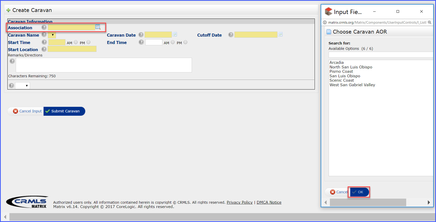Viewport: 436px width, 222px height.
Task: Click into the Search for text field
Action: (381, 55)
